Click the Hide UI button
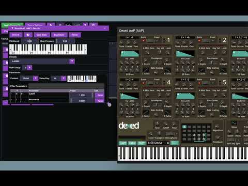Viewport: 248px width, 186px height. (x=16, y=35)
